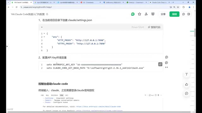Click the /settings command text
This screenshot has width=202, height=113.
(x=49, y=98)
